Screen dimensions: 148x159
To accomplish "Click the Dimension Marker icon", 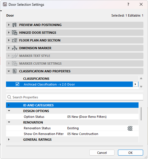I will coord(14,48).
